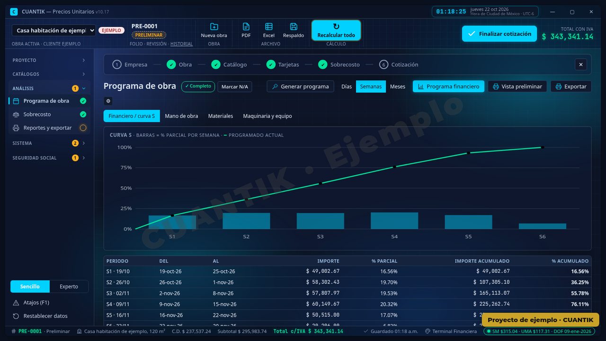Open Reportes y exportar in sidebar
Image resolution: width=606 pixels, height=341 pixels.
[x=49, y=128]
